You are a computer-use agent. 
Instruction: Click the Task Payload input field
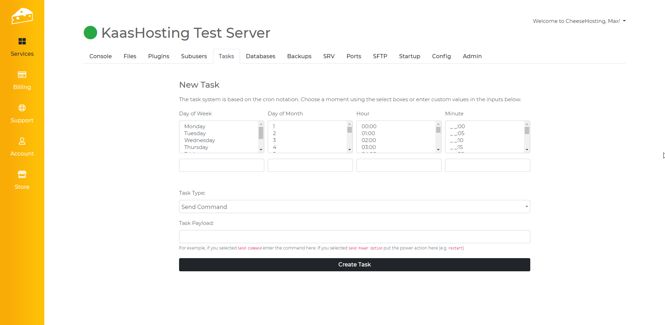(354, 237)
